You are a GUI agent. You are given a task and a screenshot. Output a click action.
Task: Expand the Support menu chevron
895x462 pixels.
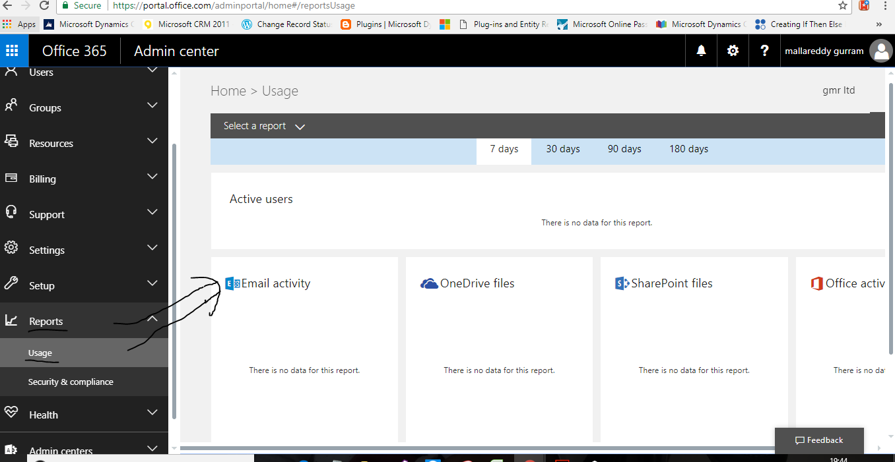(x=152, y=212)
